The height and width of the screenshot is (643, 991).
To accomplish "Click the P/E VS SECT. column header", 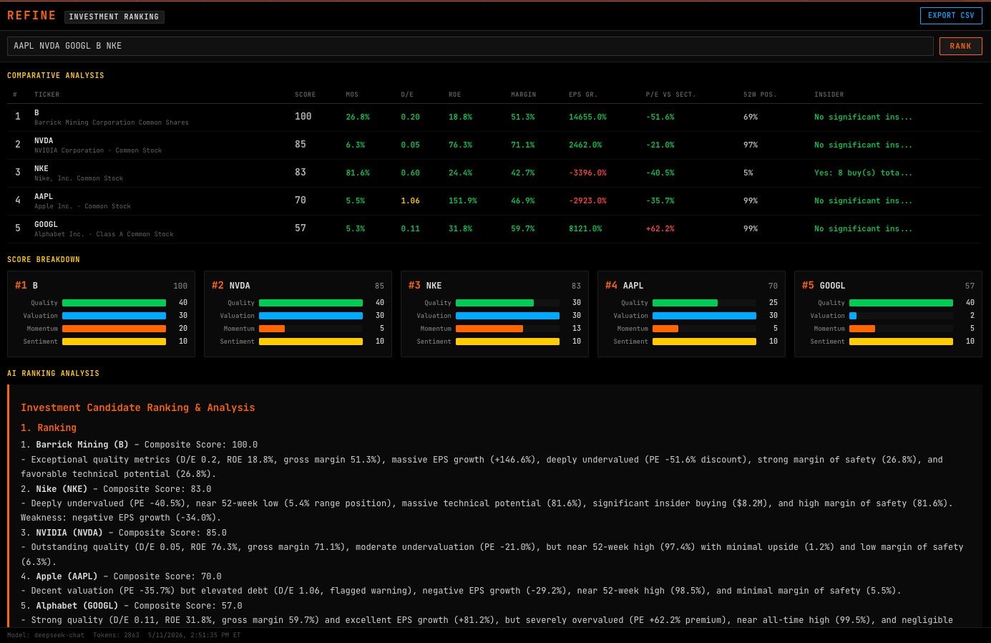I will click(670, 95).
